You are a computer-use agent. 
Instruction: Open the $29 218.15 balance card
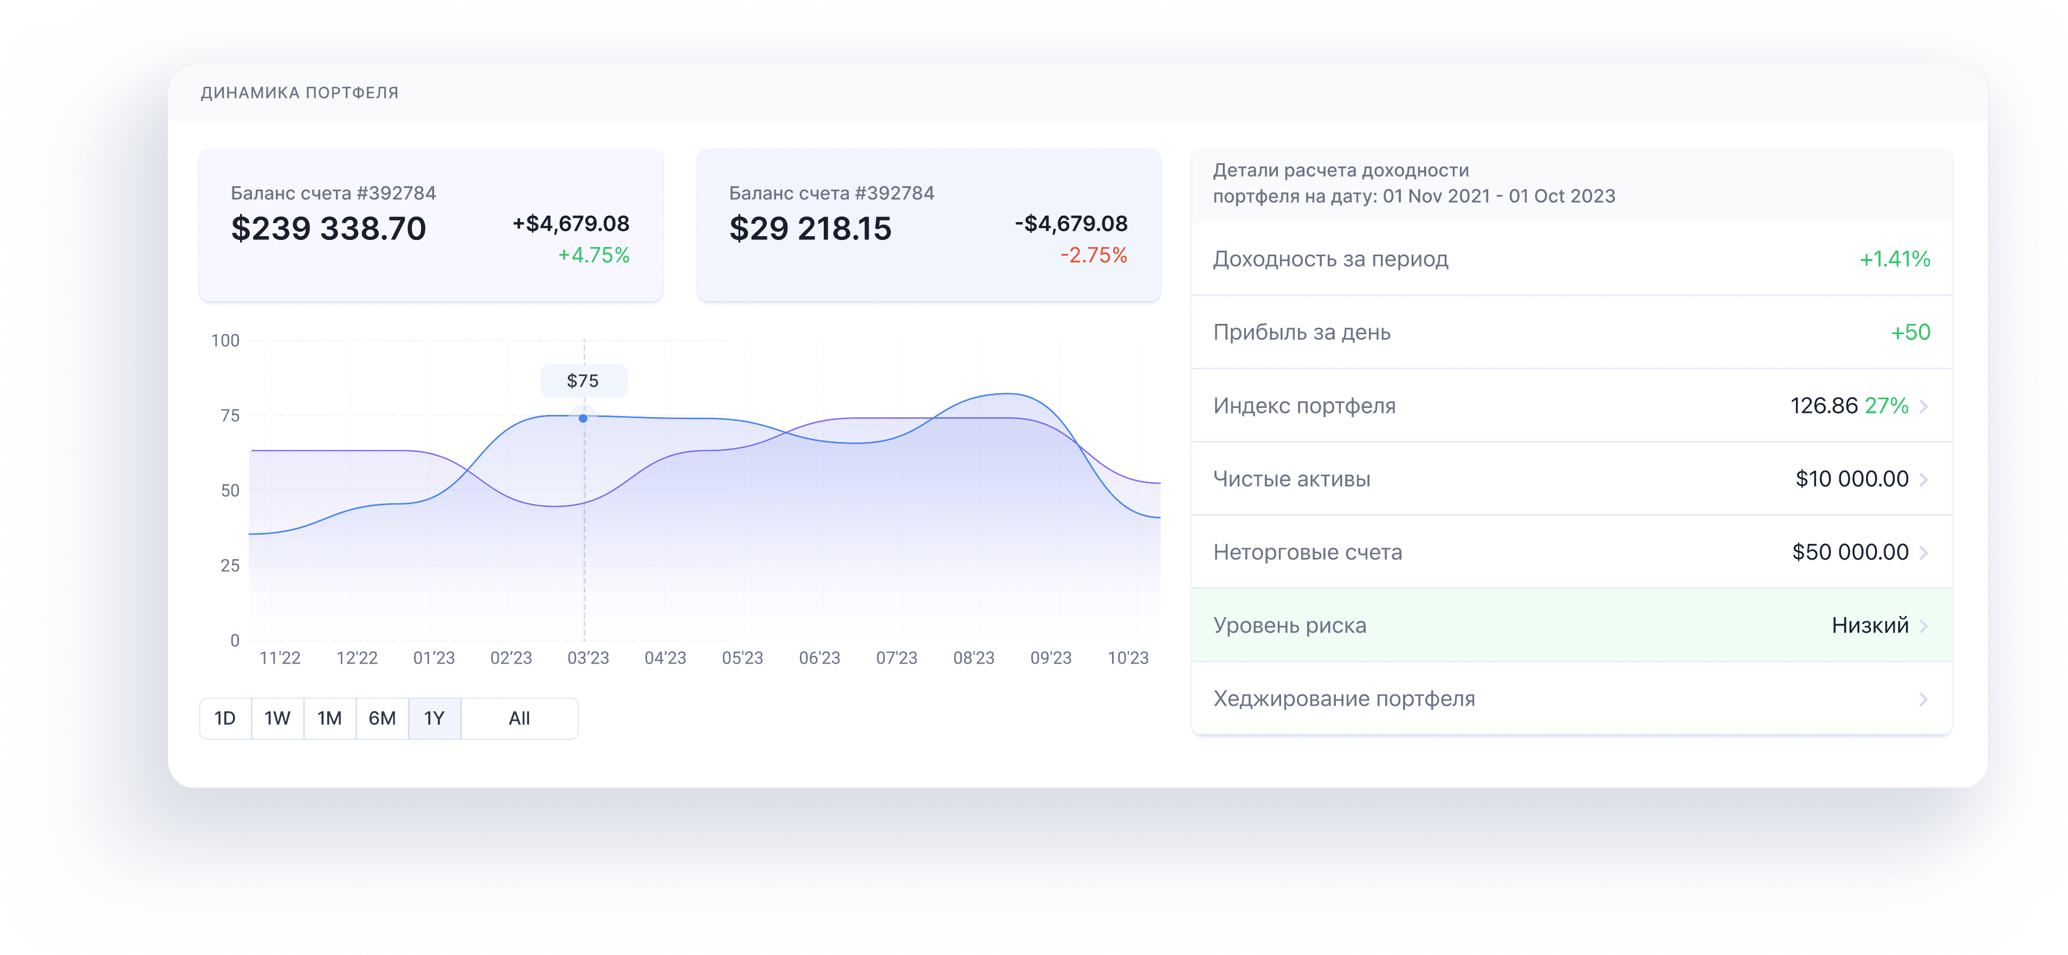[929, 225]
